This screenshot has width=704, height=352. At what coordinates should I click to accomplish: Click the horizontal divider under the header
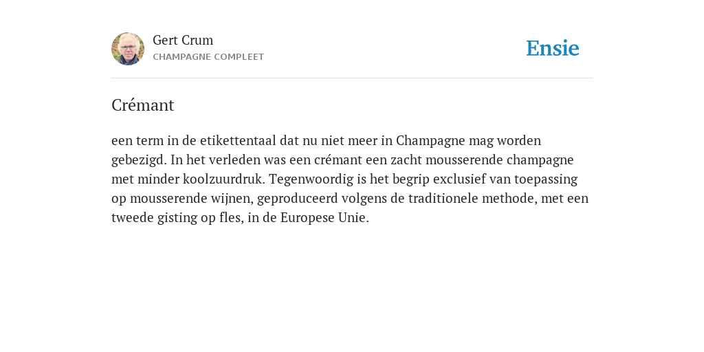[x=352, y=78]
